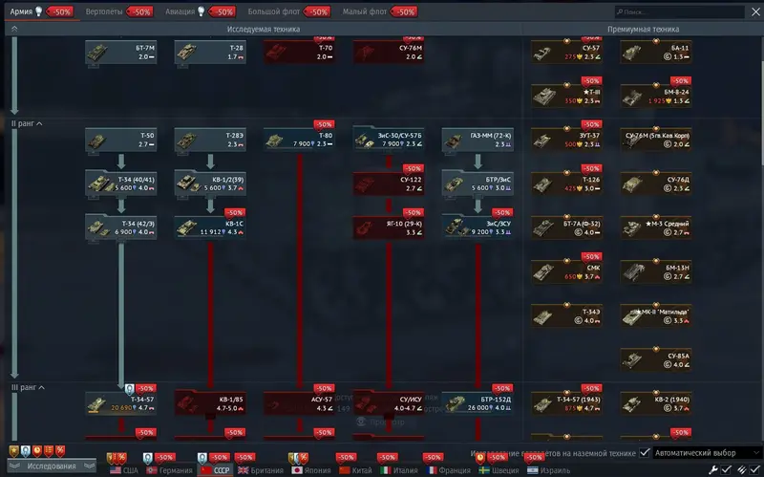The width and height of the screenshot is (764, 477).
Task: Click the Исследования button
Action: pyautogui.click(x=51, y=467)
